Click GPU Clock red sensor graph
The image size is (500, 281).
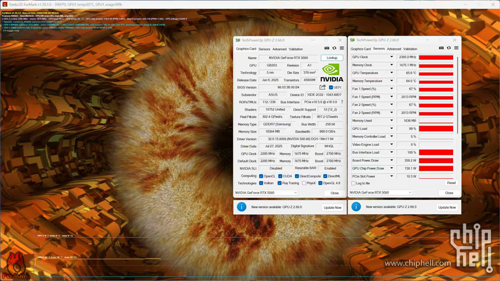click(436, 58)
